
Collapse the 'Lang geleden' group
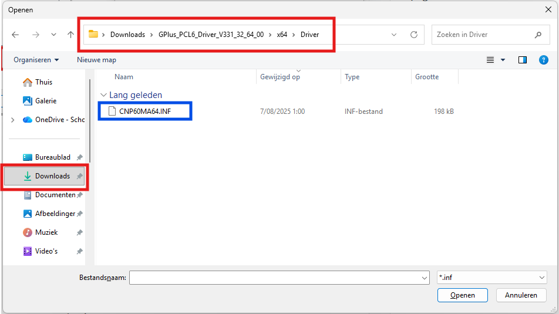pyautogui.click(x=104, y=95)
